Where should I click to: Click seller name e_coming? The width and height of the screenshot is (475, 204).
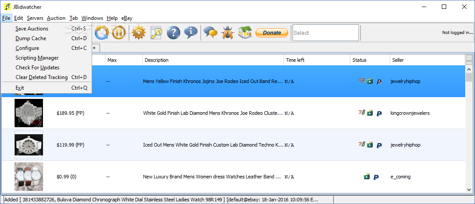401,177
